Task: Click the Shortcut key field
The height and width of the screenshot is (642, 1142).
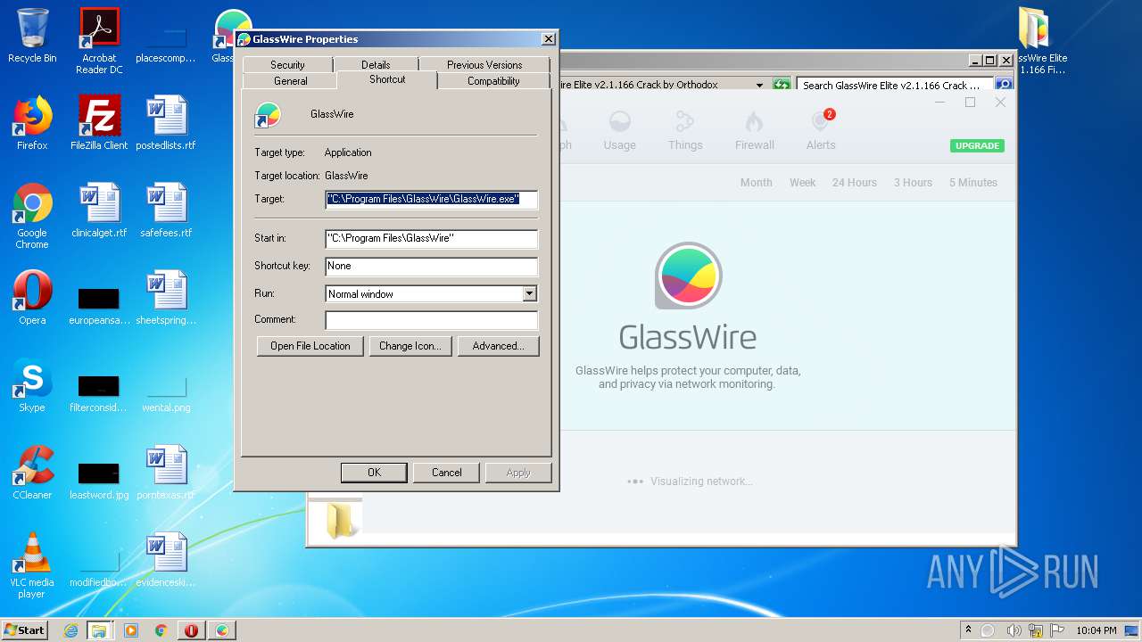Action: coord(432,266)
